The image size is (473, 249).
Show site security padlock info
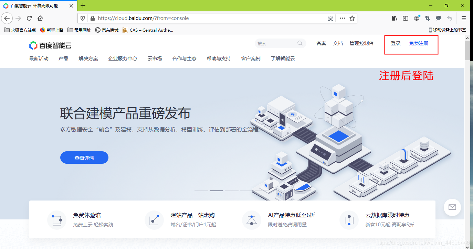pyautogui.click(x=92, y=18)
